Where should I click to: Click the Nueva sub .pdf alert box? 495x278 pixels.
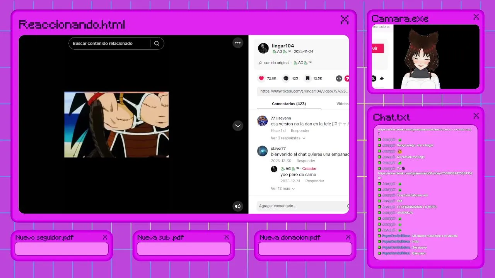click(x=184, y=249)
